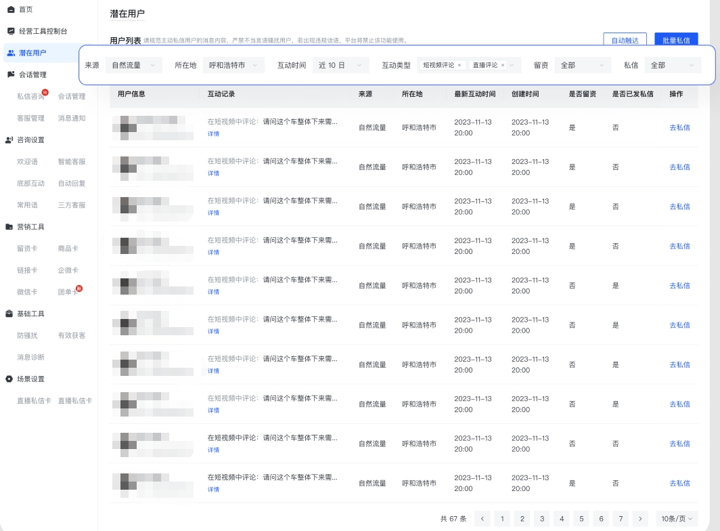Select 潜在用户 in sidebar

click(32, 53)
